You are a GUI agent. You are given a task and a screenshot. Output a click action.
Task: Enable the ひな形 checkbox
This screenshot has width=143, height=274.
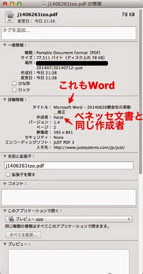[x=14, y=84]
